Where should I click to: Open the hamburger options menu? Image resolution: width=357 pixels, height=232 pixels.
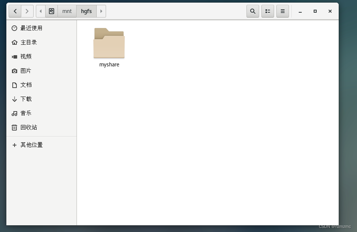pyautogui.click(x=283, y=11)
